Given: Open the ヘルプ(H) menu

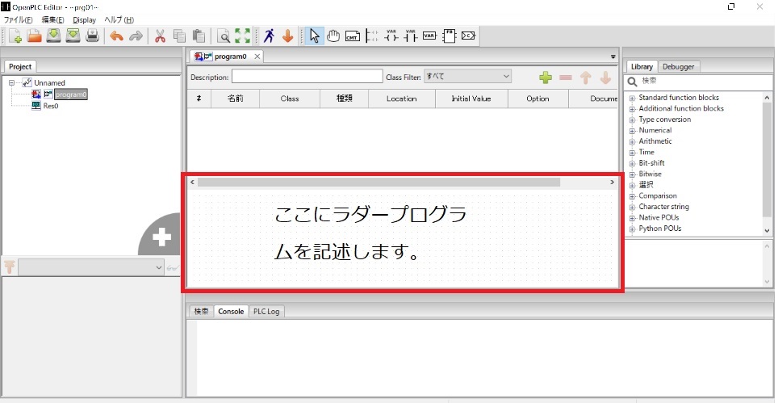Looking at the screenshot, I should (119, 20).
